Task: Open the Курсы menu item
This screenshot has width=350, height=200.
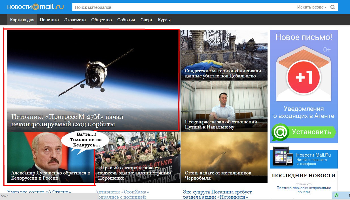Action: click(164, 20)
